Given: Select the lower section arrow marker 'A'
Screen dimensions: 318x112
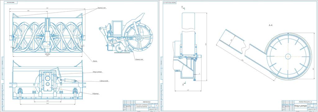Looking at the screenshot, I should click(x=183, y=85).
